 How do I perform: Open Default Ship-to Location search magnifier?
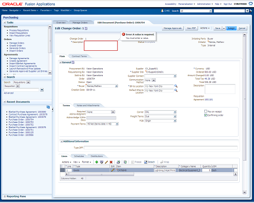pos(176,90)
